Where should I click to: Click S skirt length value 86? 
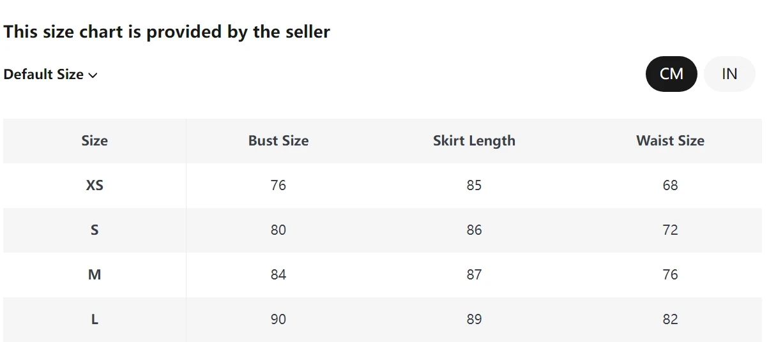pyautogui.click(x=474, y=230)
